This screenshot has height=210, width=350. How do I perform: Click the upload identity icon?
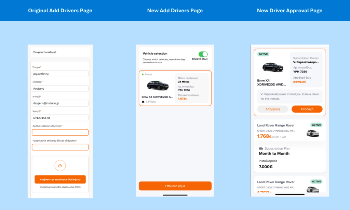60,165
